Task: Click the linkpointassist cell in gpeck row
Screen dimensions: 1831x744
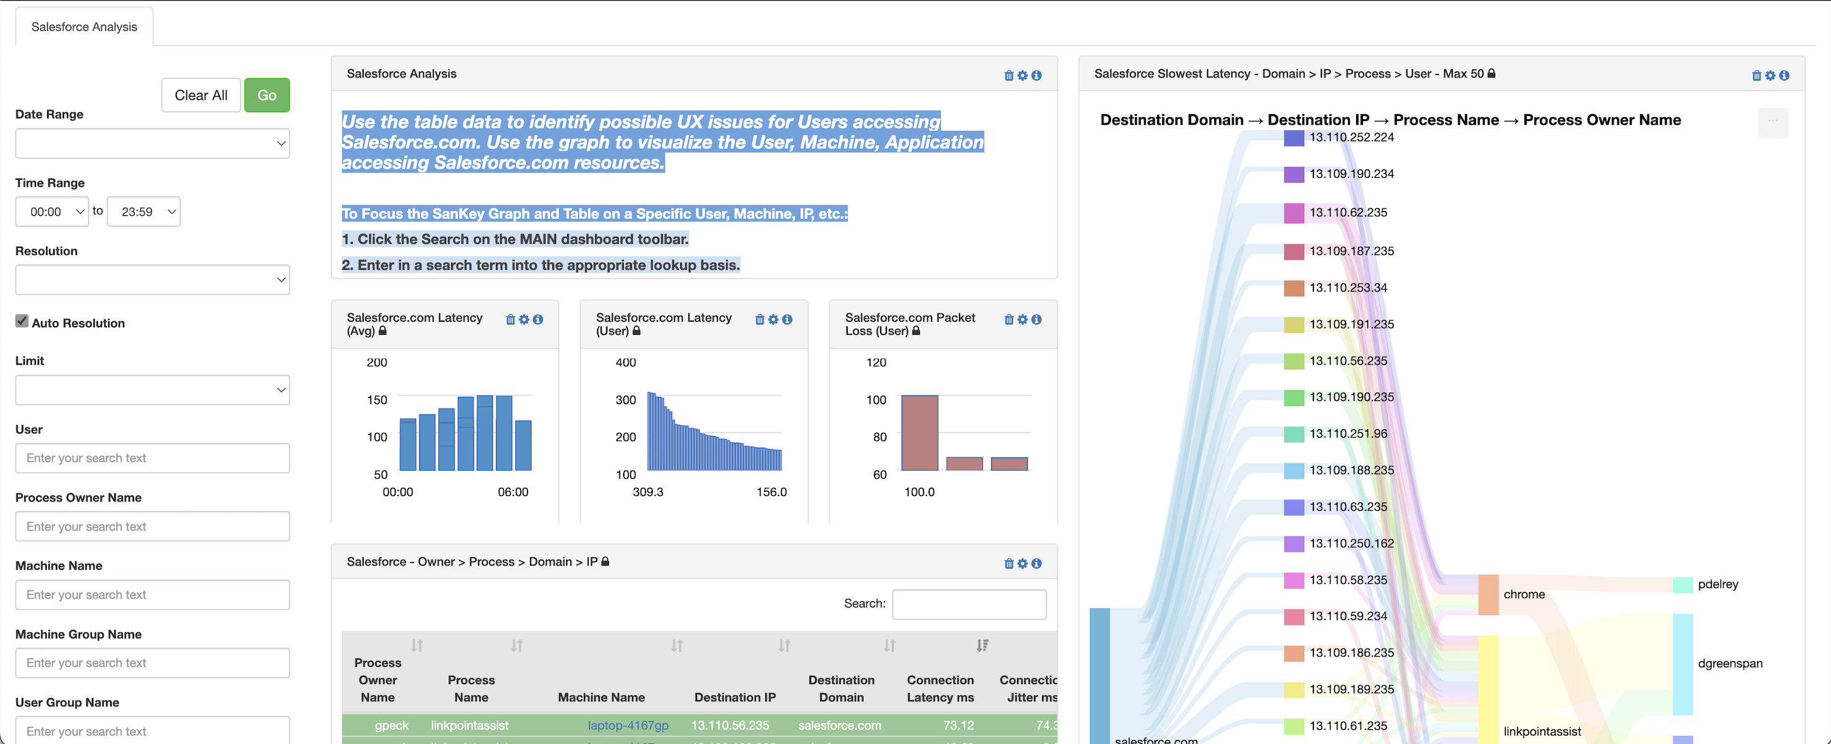Action: coord(470,725)
